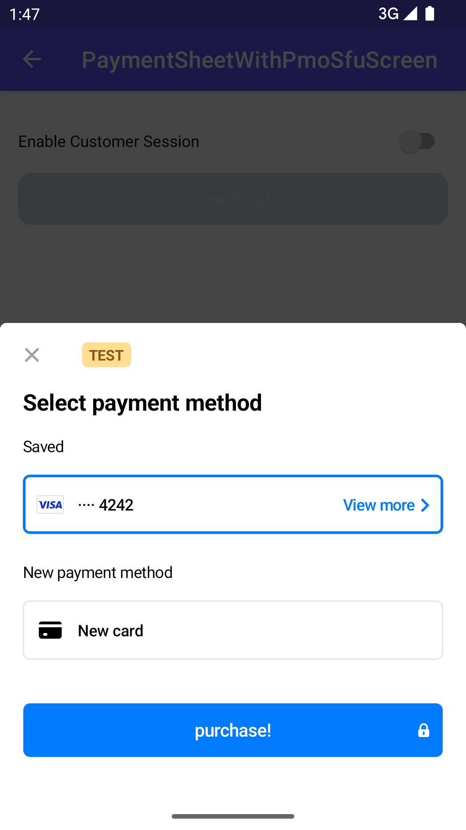Tap the bottom navigation gesture handle
The height and width of the screenshot is (830, 466).
233,816
